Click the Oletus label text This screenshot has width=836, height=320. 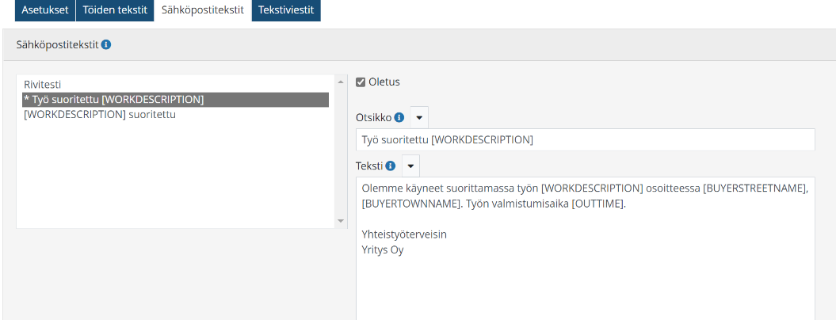click(x=384, y=82)
